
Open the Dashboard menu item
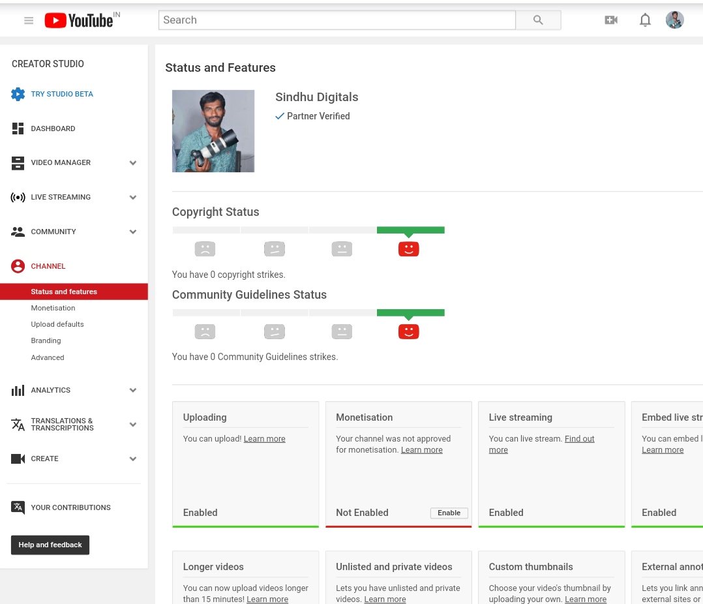(53, 128)
